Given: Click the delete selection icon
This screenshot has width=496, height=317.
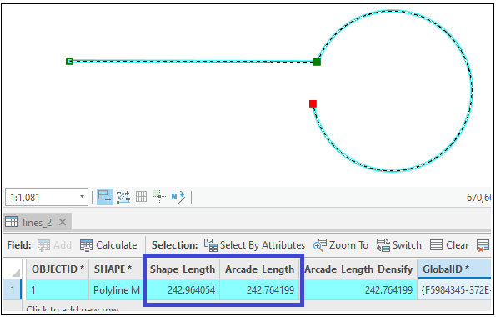Looking at the screenshot, I should click(x=483, y=245).
